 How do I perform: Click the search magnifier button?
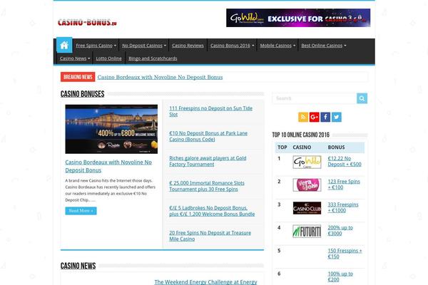tap(362, 98)
